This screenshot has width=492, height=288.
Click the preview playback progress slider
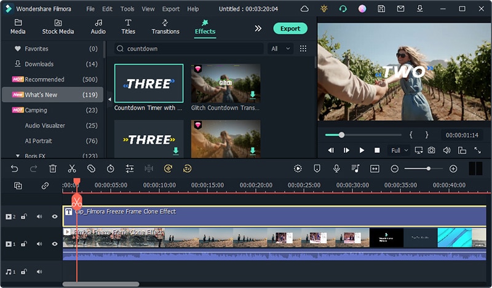[363, 134]
